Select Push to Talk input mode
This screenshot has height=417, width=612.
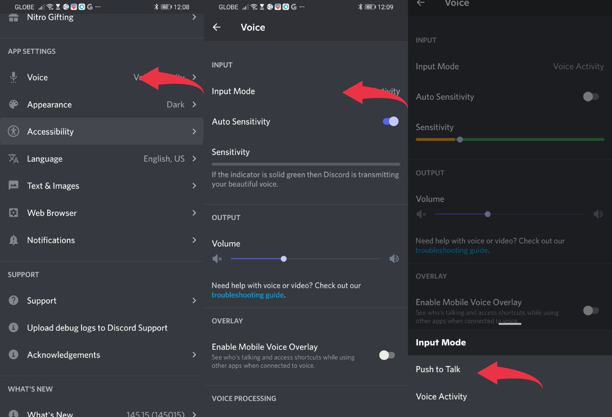[x=438, y=369]
